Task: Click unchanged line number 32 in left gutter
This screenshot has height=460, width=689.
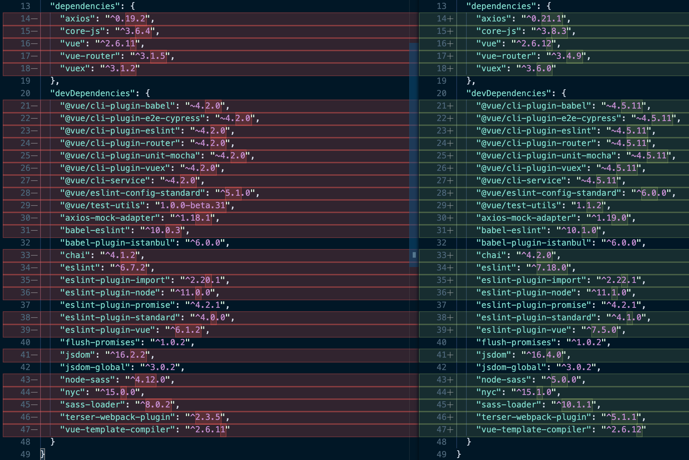Action: coord(26,243)
